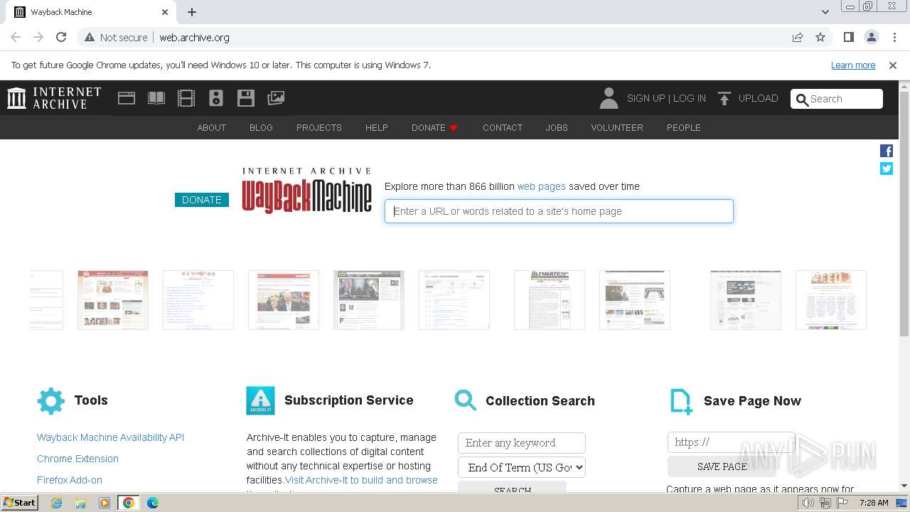
Task: Open Chrome Extension link
Action: tap(77, 459)
